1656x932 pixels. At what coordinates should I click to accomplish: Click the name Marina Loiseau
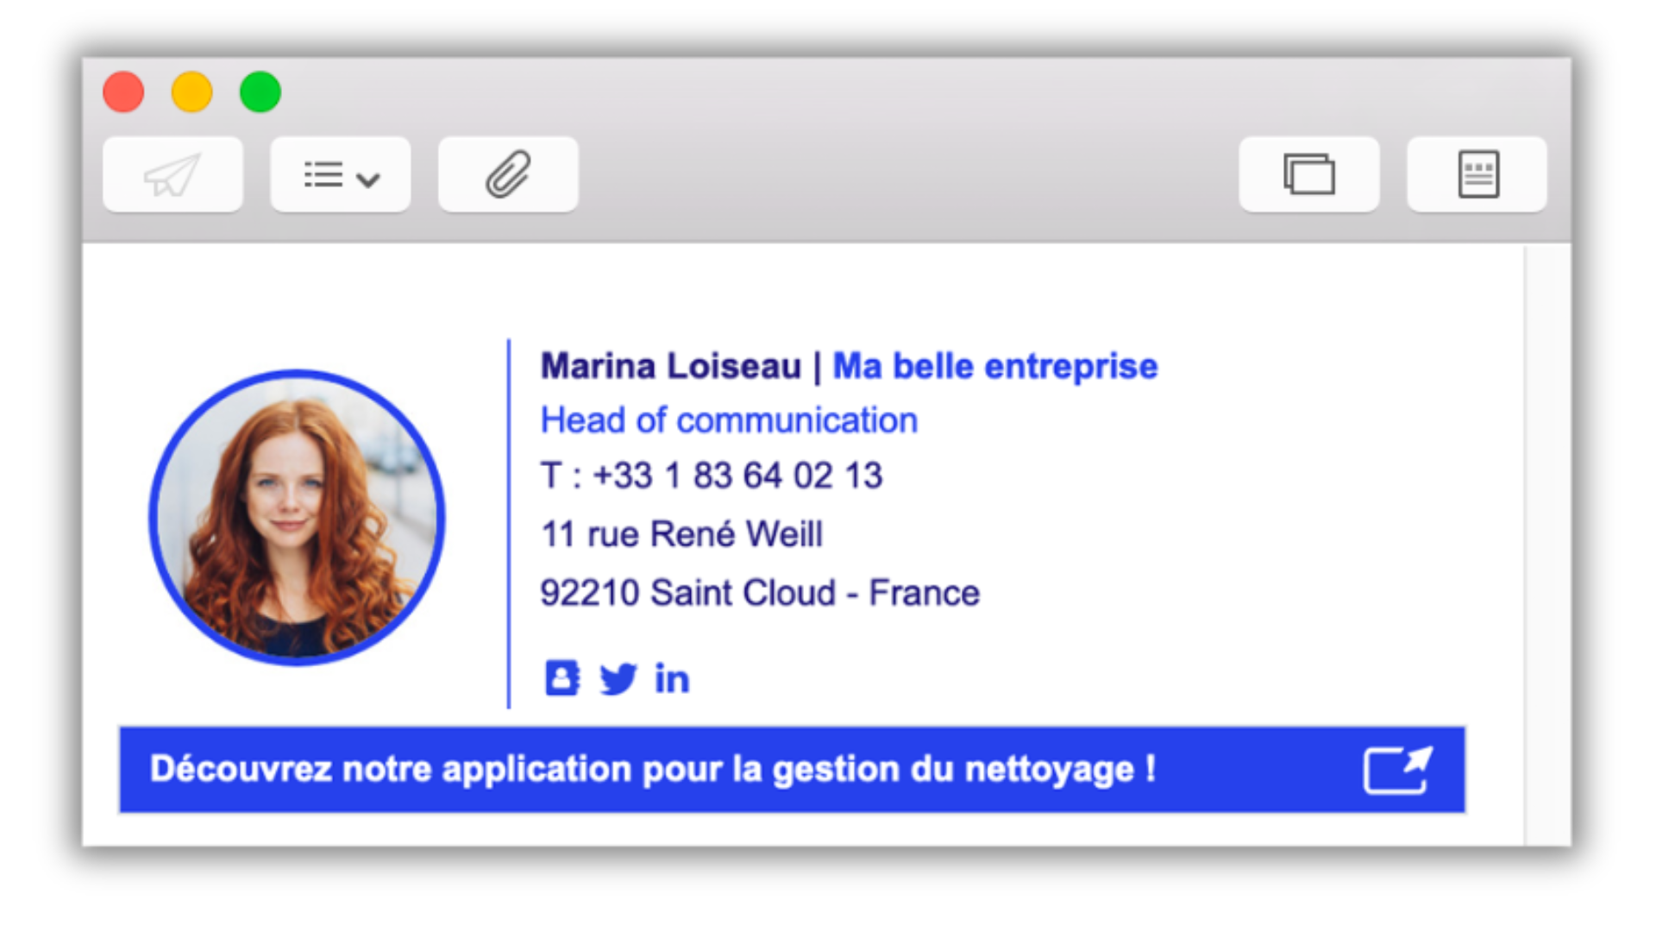670,367
